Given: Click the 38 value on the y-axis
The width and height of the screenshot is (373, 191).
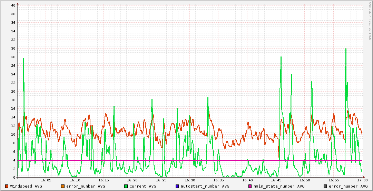Looking at the screenshot, I should (13, 14).
